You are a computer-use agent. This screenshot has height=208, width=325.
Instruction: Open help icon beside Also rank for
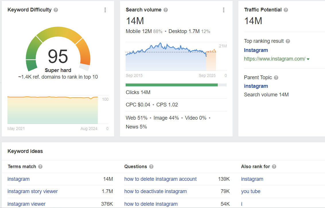pos(274,166)
